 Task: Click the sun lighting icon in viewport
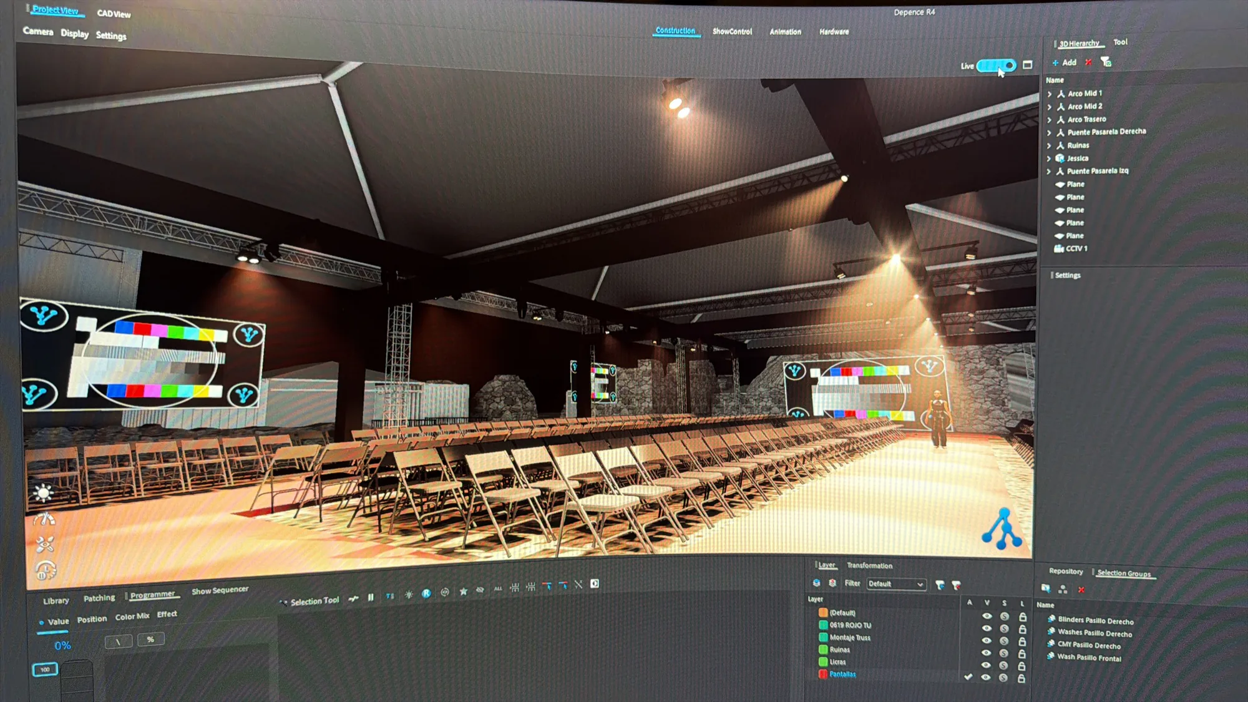pyautogui.click(x=43, y=494)
